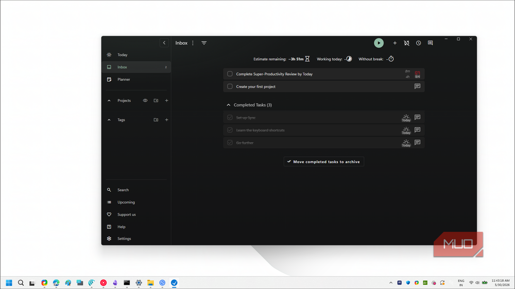This screenshot has width=515, height=289.
Task: Select Inbox in the sidebar
Action: [x=136, y=67]
